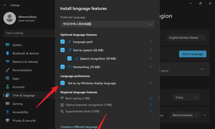This screenshot has height=129, width=215.
Task: Click the Speech recognition microphone icon
Action: click(x=77, y=59)
